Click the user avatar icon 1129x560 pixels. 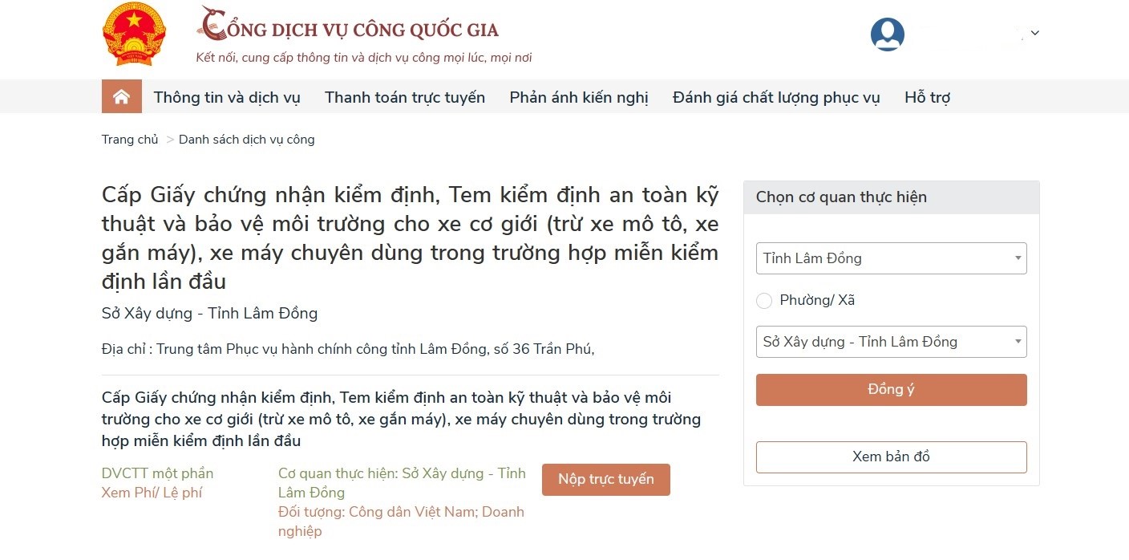887,34
